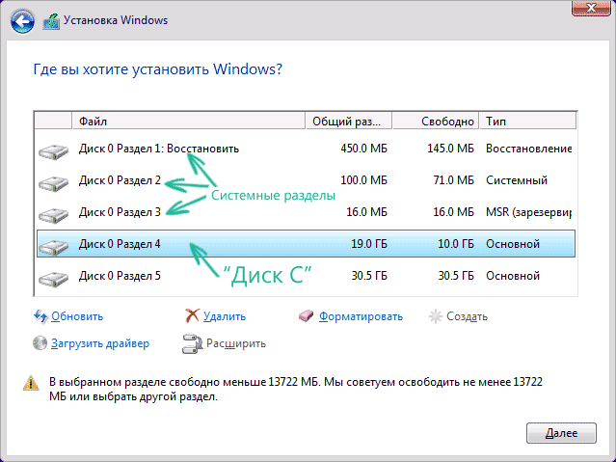The width and height of the screenshot is (616, 462).
Task: Click the CD icon for Загрузить драйвер
Action: pyautogui.click(x=40, y=342)
